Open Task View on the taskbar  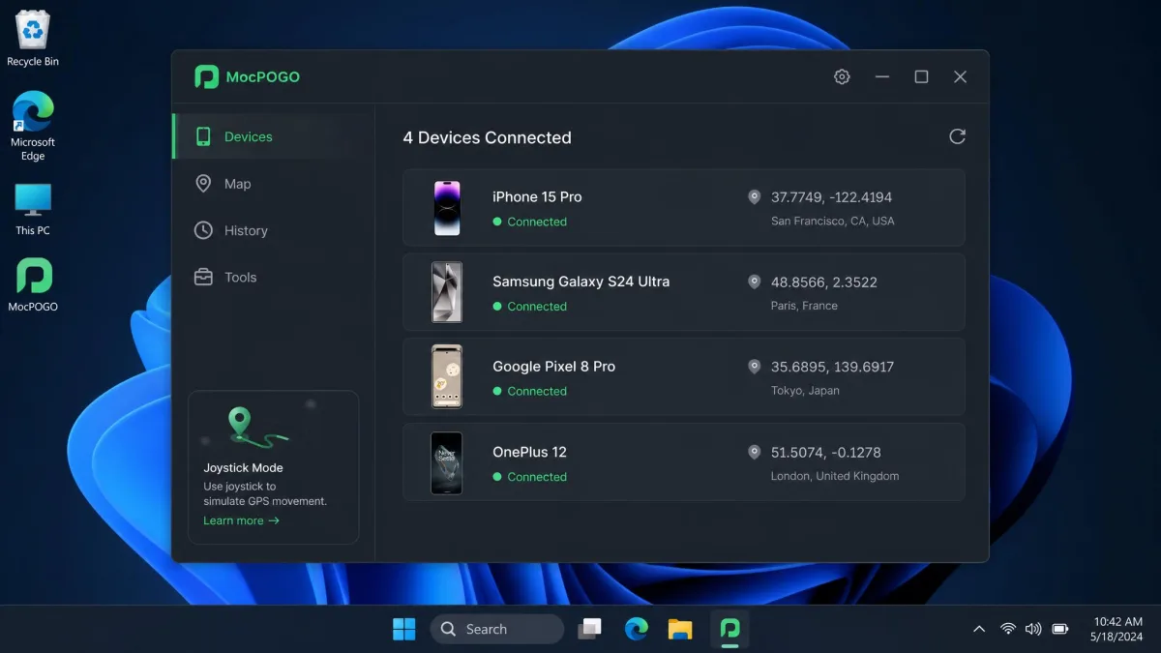click(x=589, y=629)
